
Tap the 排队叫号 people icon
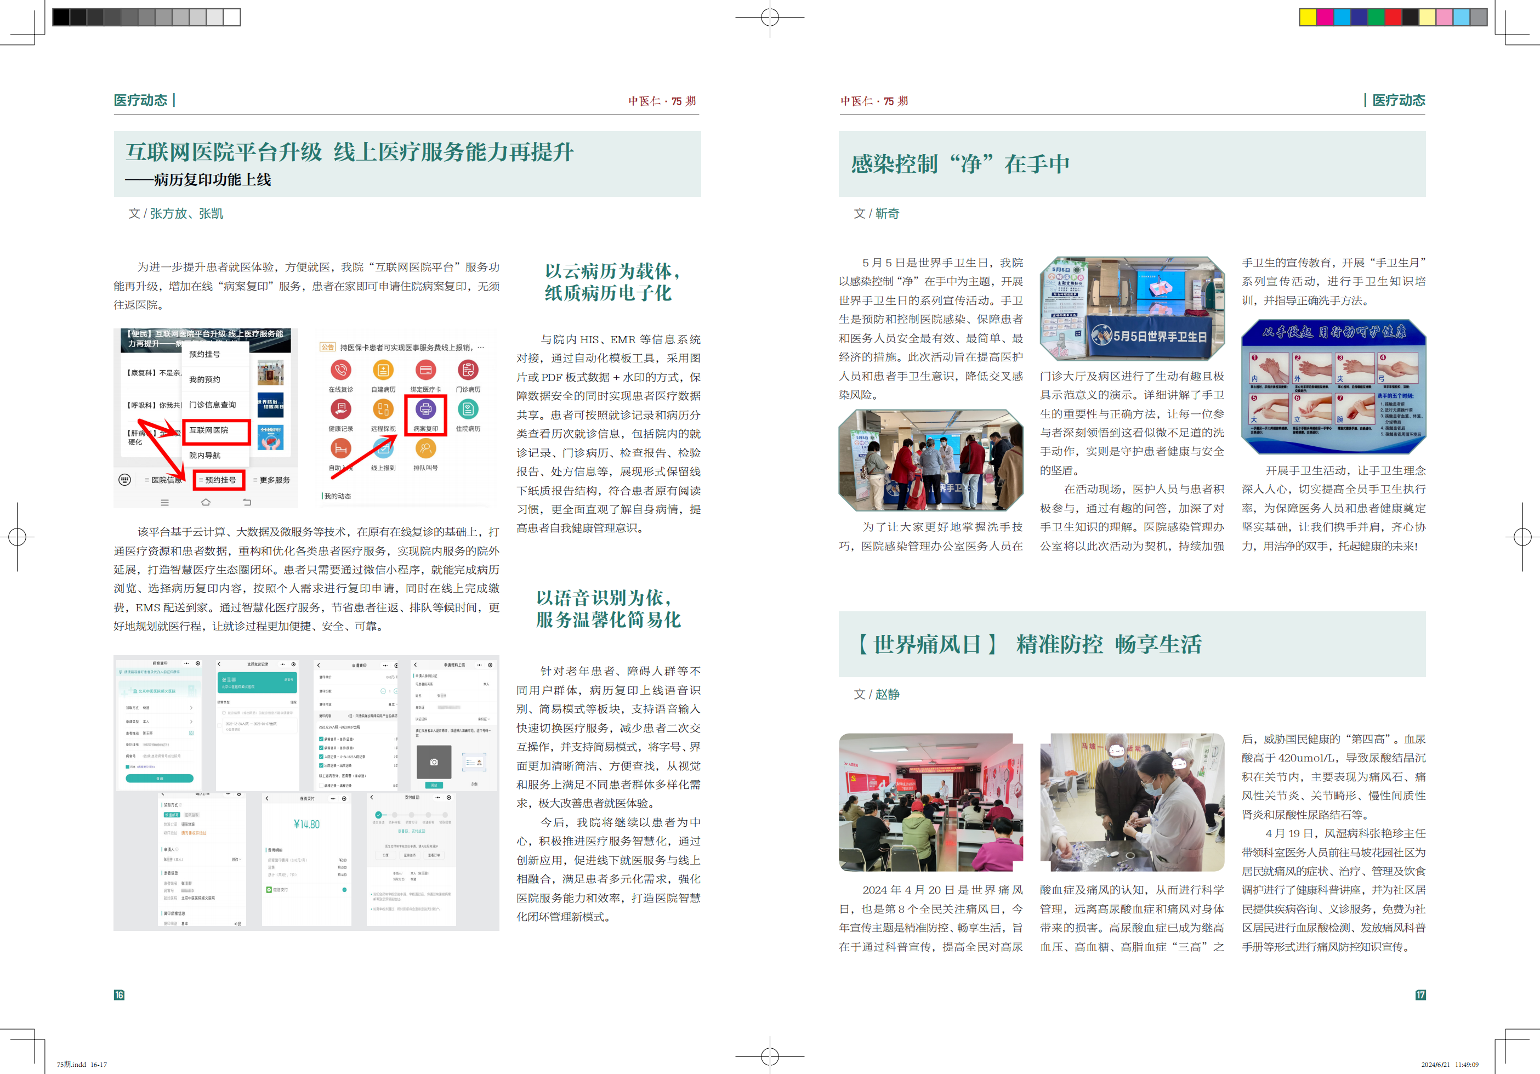pyautogui.click(x=425, y=447)
